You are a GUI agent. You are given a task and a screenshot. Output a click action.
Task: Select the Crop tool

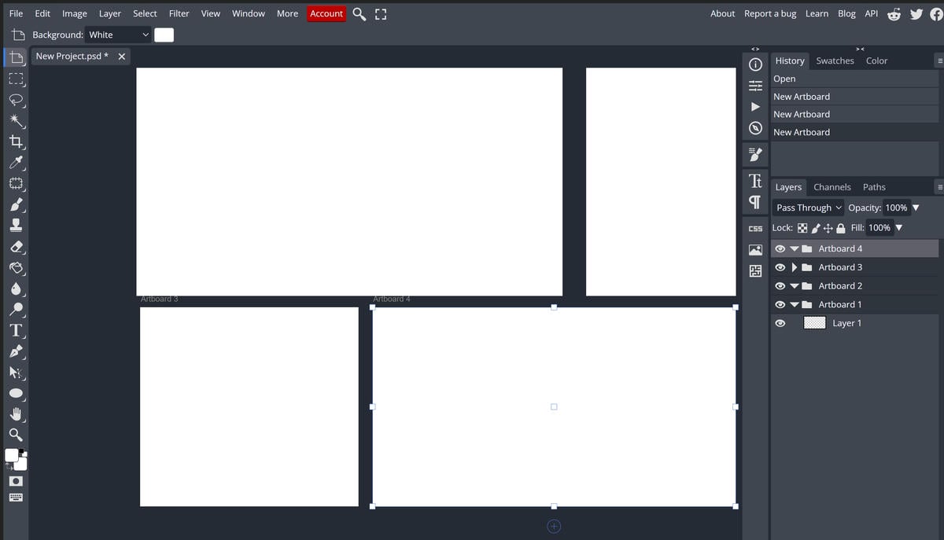[16, 141]
